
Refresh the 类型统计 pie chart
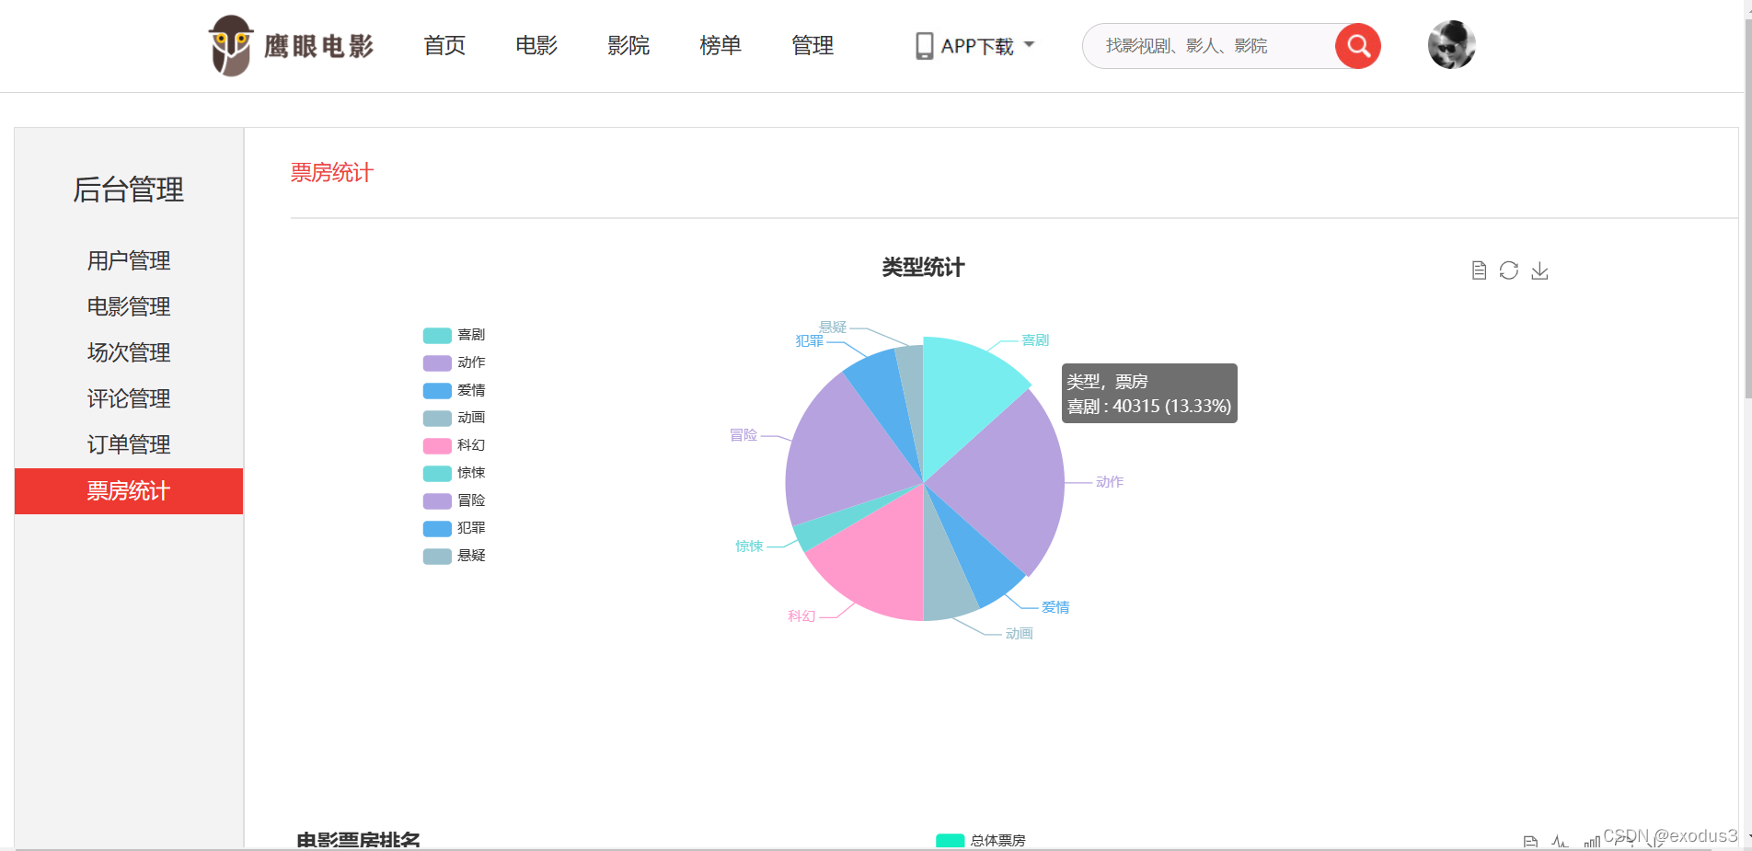[1508, 270]
